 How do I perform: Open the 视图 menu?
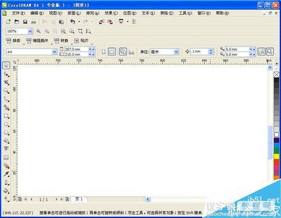[56, 13]
